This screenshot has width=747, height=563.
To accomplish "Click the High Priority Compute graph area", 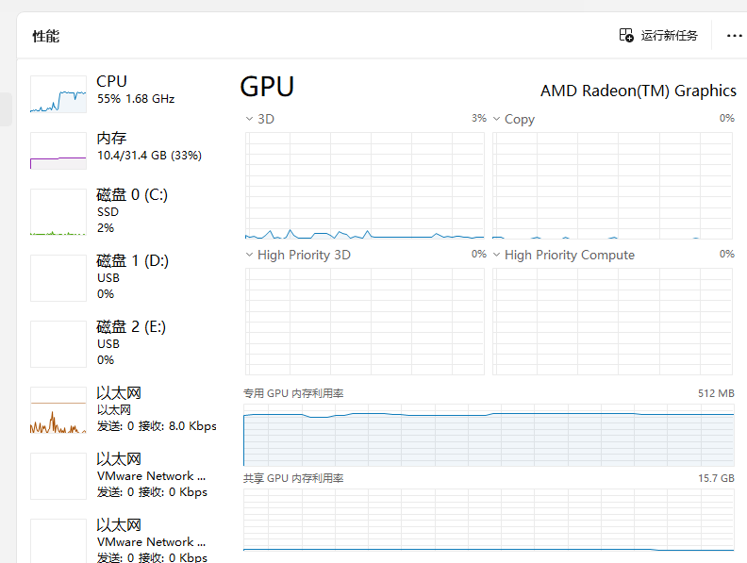I will click(x=613, y=321).
